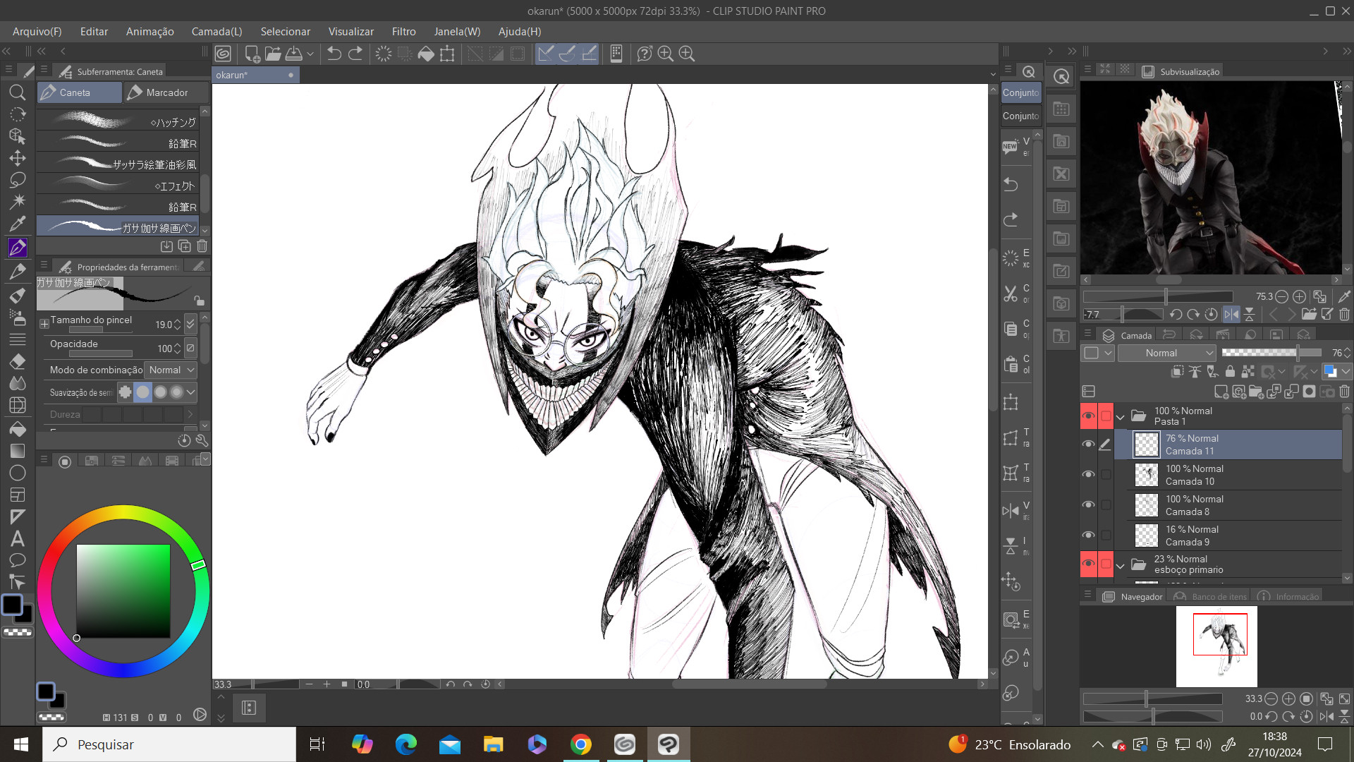This screenshot has height=762, width=1354.
Task: Open layer blending mode Normal dropdown
Action: (1166, 353)
